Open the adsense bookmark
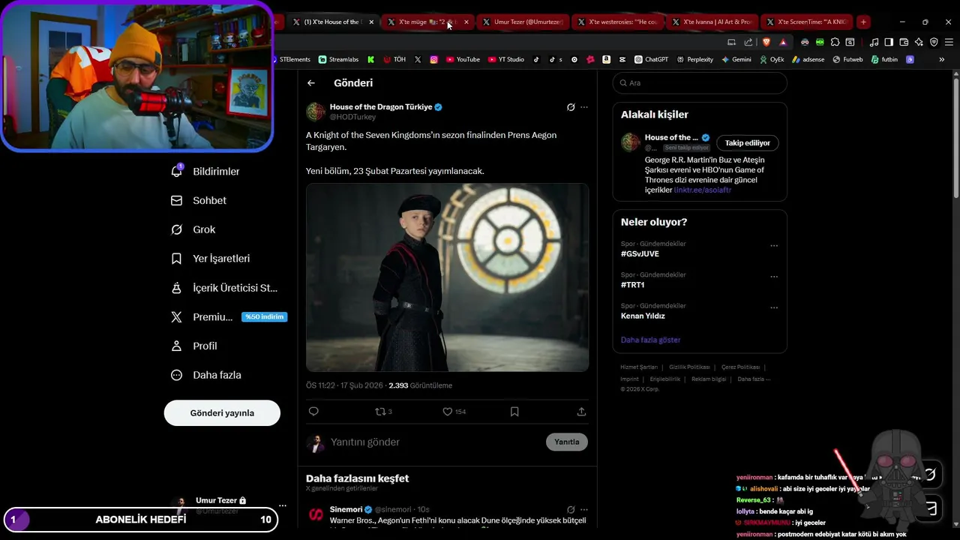 [x=808, y=59]
